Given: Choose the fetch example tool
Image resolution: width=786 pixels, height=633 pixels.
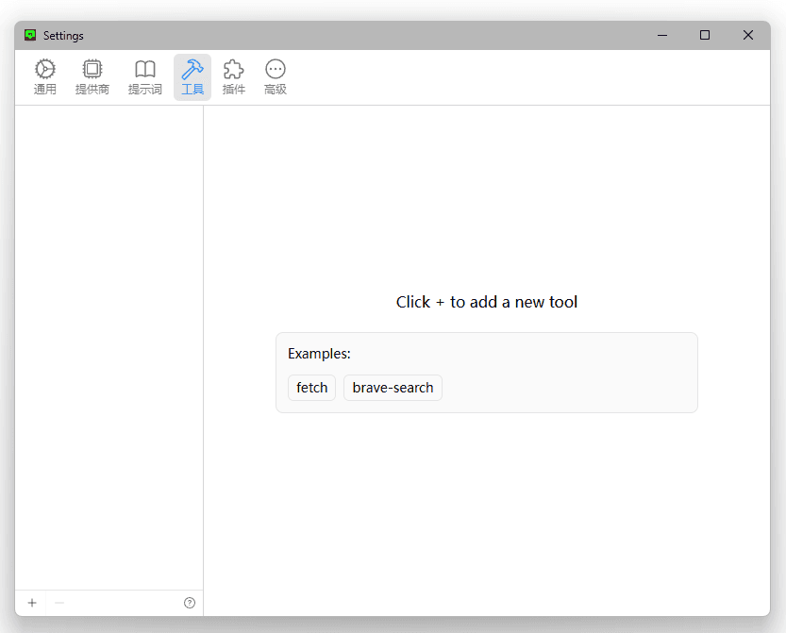Looking at the screenshot, I should click(311, 388).
